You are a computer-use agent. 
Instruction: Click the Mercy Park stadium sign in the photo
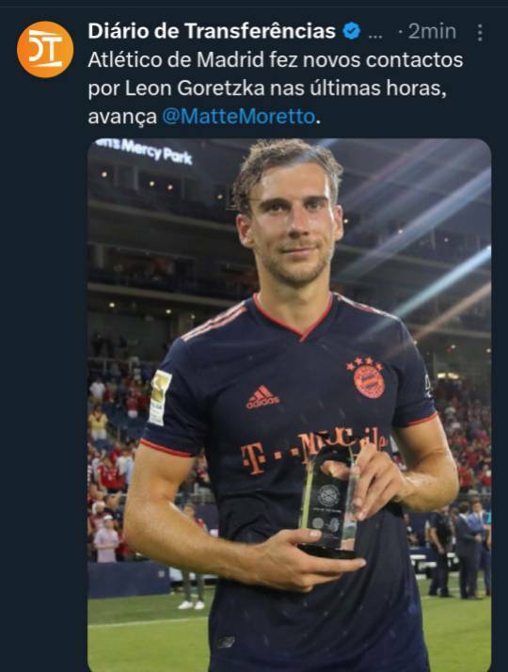[x=145, y=151]
